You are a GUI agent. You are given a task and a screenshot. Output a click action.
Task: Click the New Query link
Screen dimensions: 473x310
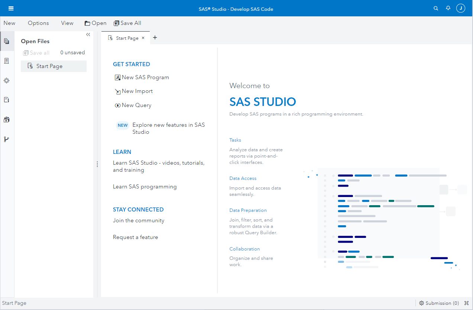tap(136, 105)
